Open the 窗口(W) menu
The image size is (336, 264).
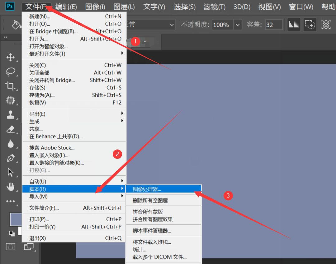tap(301, 7)
